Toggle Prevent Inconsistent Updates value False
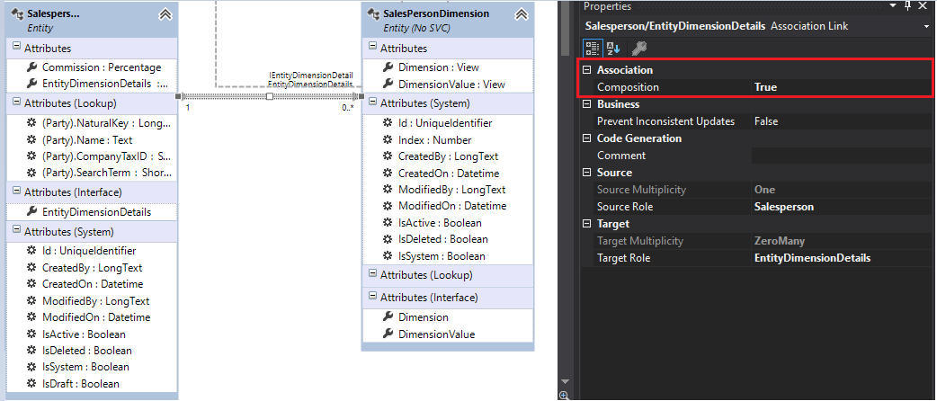937x401 pixels. (766, 121)
